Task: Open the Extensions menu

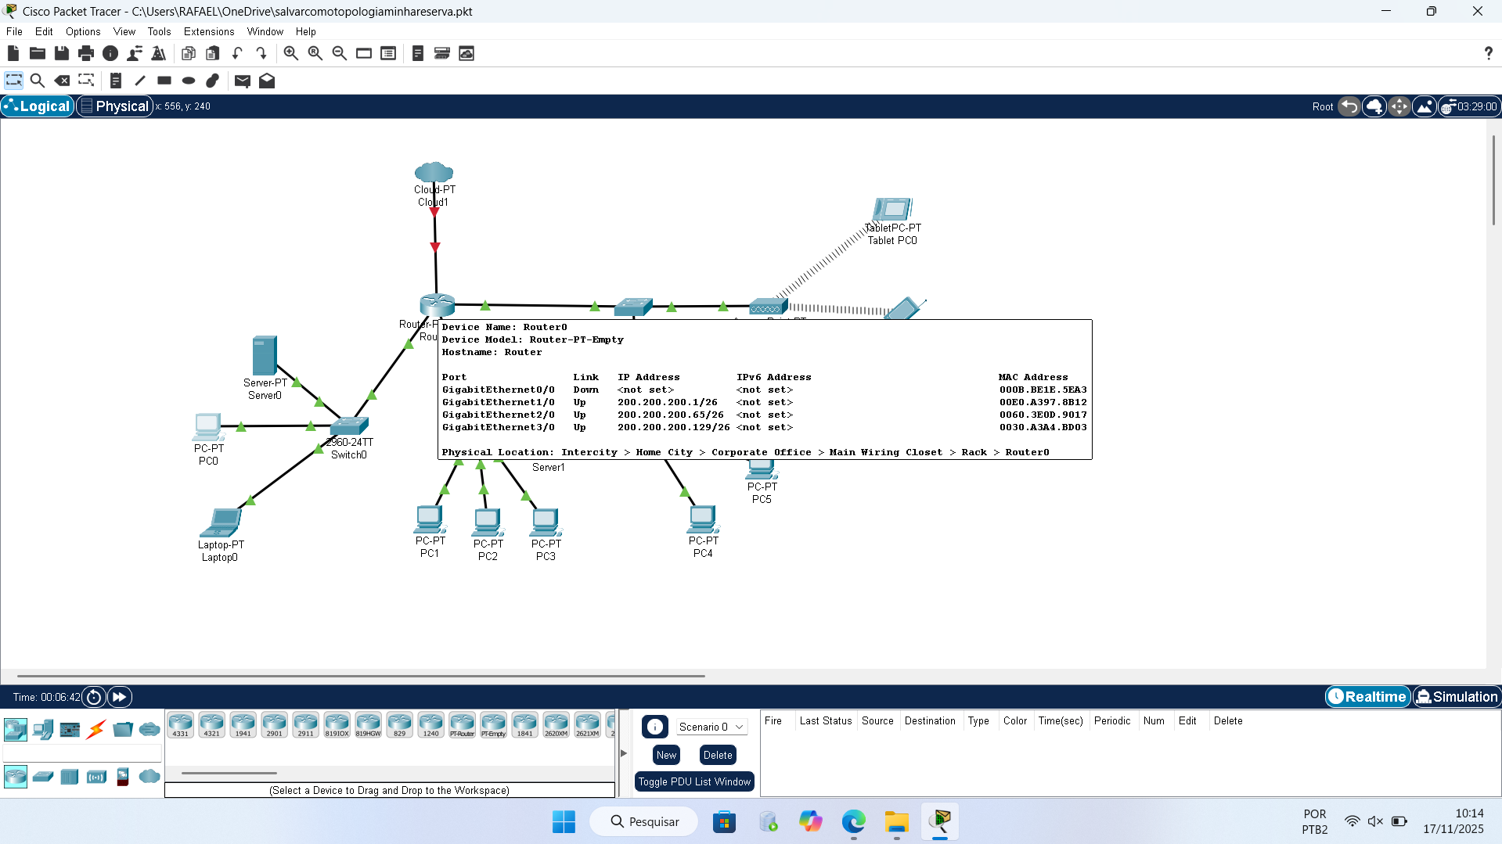Action: point(209,31)
